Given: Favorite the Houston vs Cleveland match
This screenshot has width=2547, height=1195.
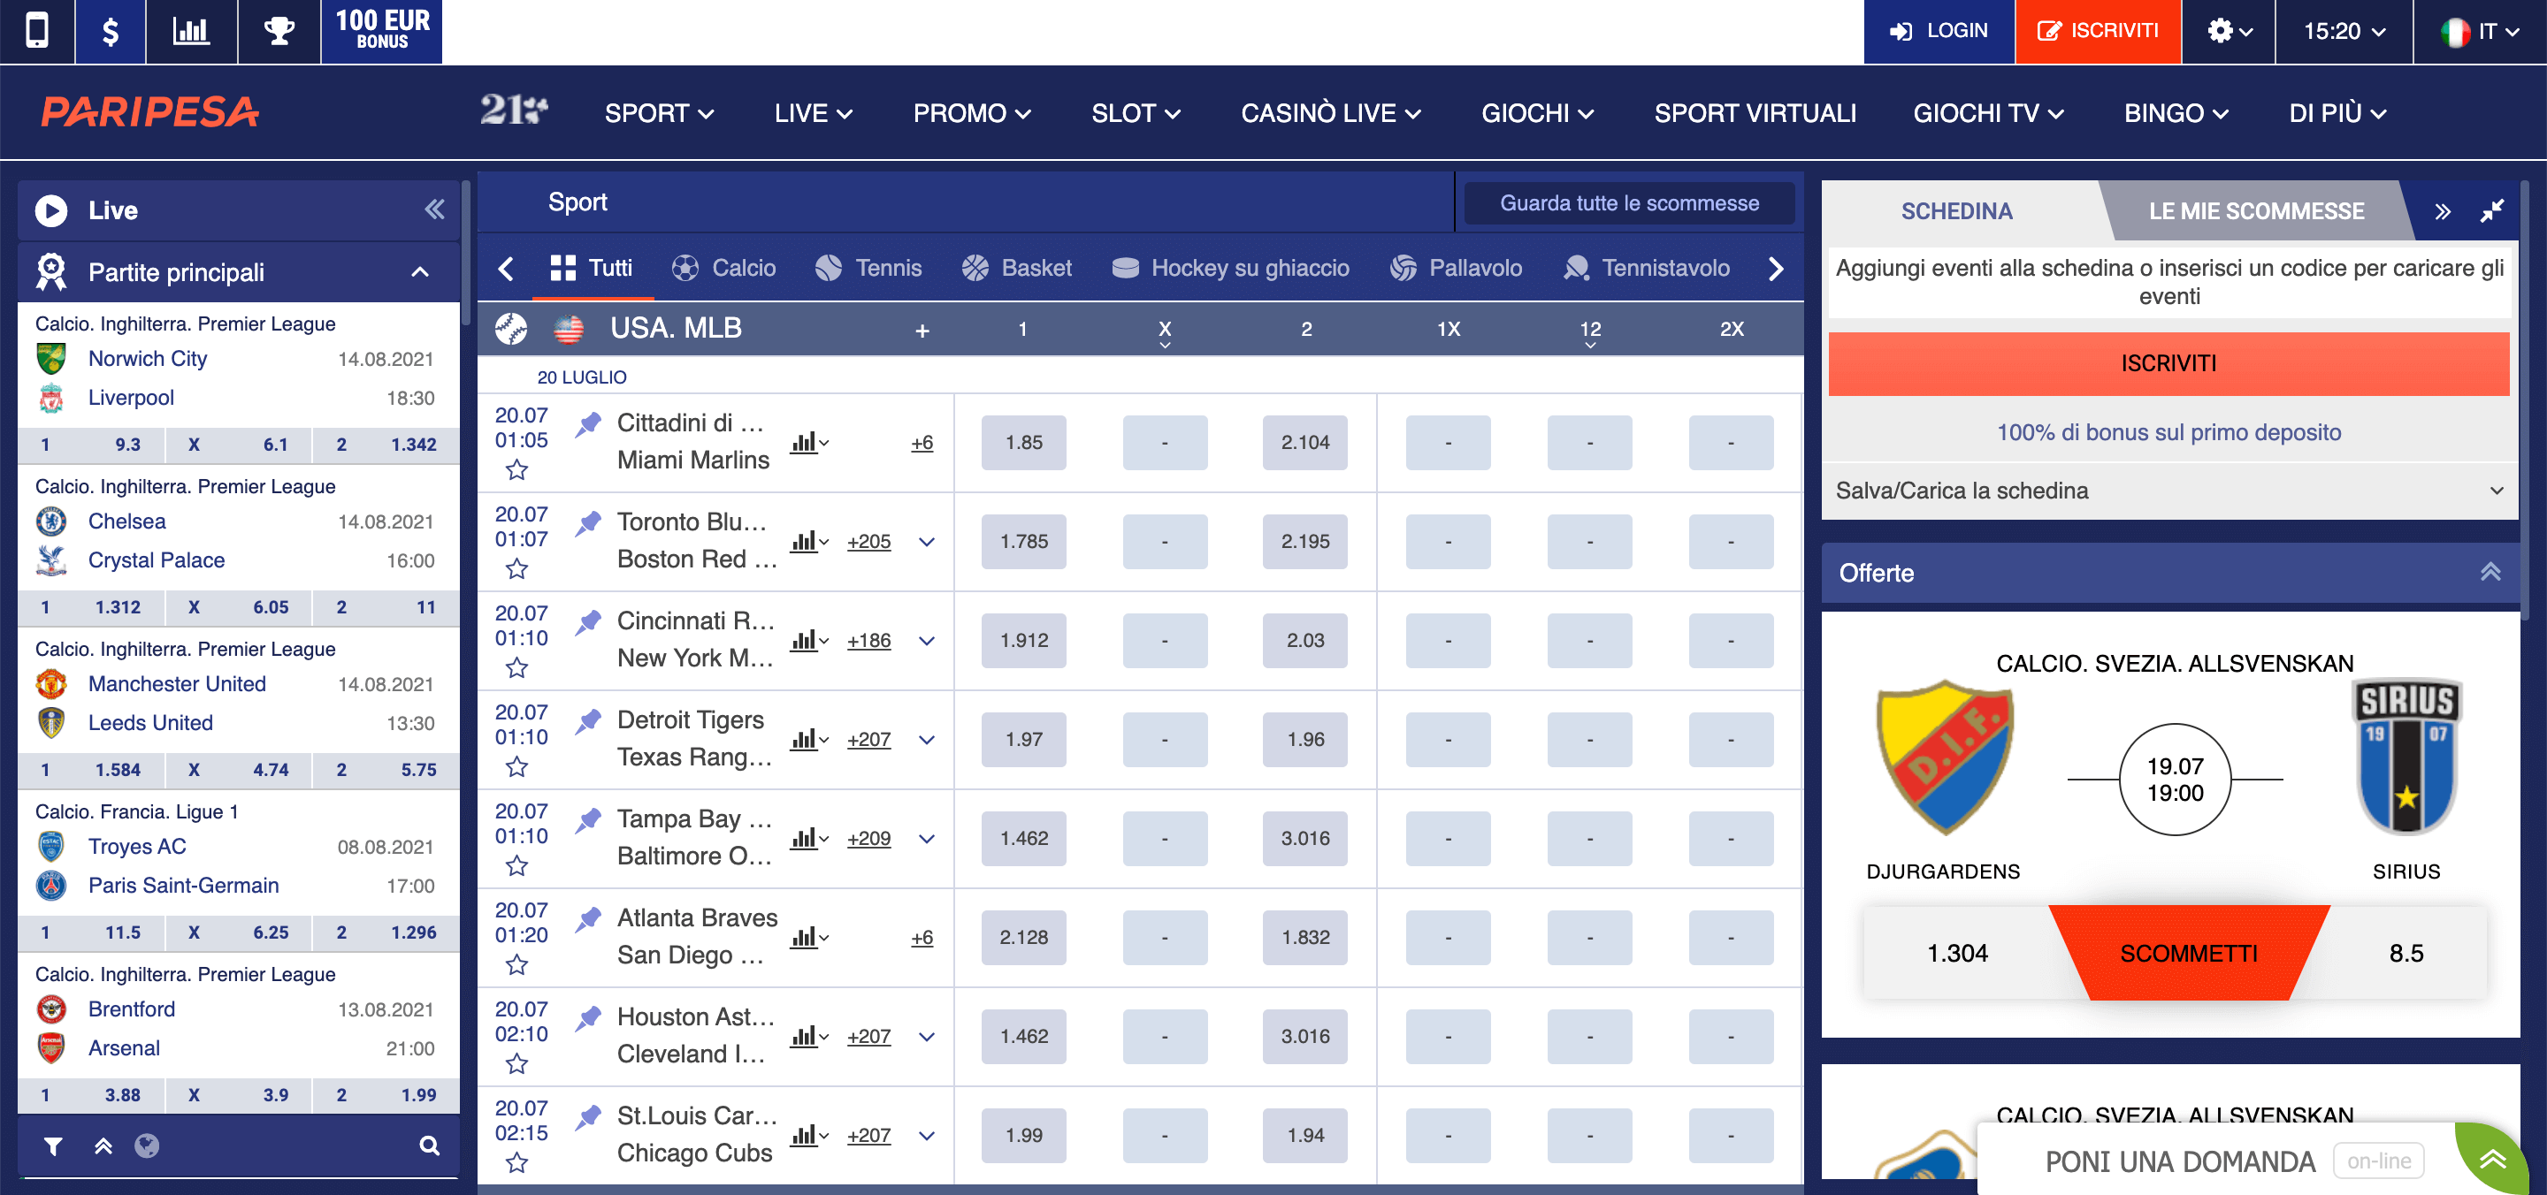Looking at the screenshot, I should pos(516,1062).
